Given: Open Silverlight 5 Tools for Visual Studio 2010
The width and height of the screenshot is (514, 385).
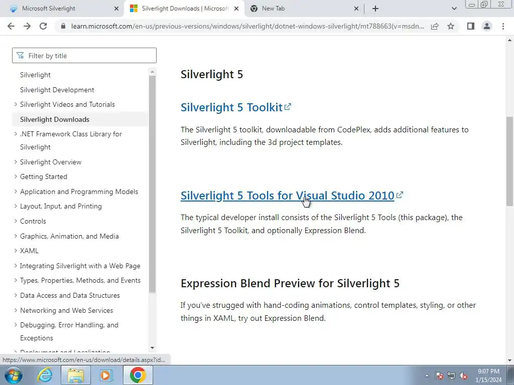Looking at the screenshot, I should tap(287, 196).
